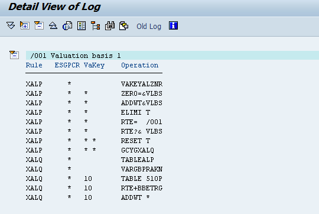This screenshot has height=214, width=319.
Task: Select the /001 Valuation basis 1 header row
Action: tap(172, 56)
